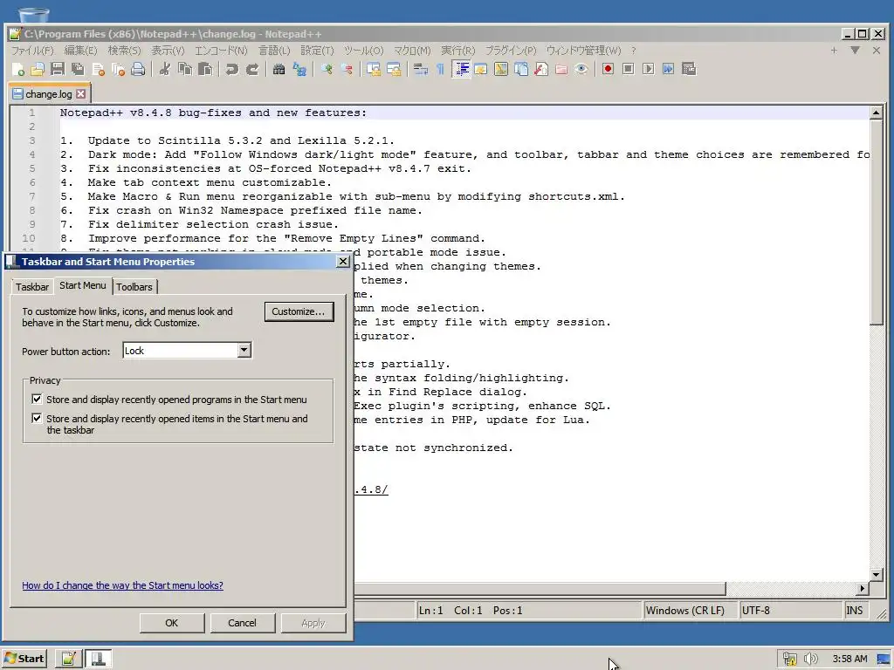
Task: Click INS mode in status bar
Action: (854, 610)
